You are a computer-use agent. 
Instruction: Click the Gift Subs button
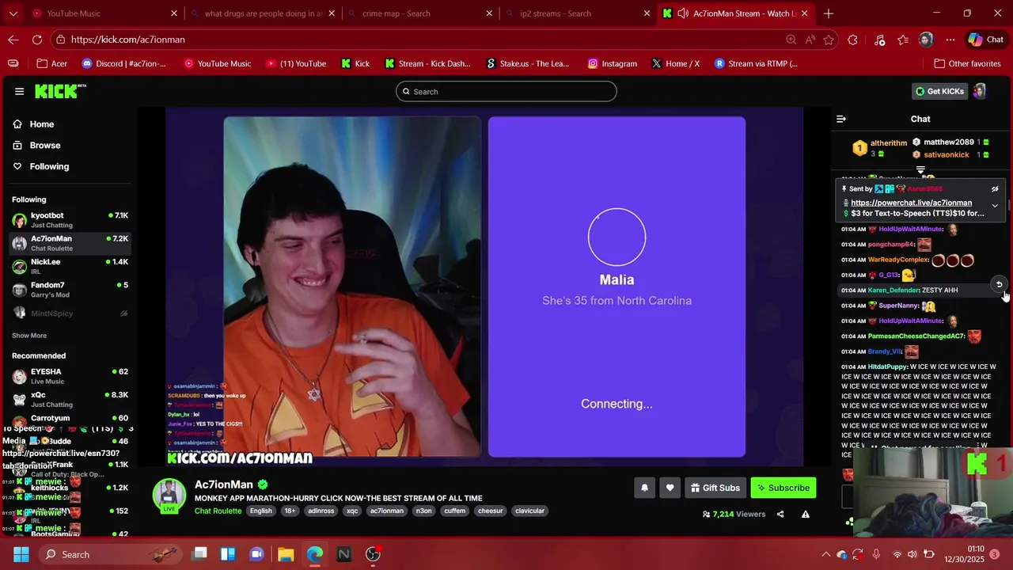point(715,488)
